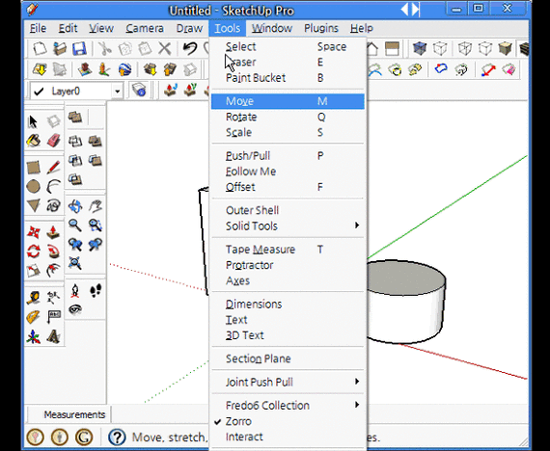
Task: Click the New file icon
Action: [x=40, y=49]
